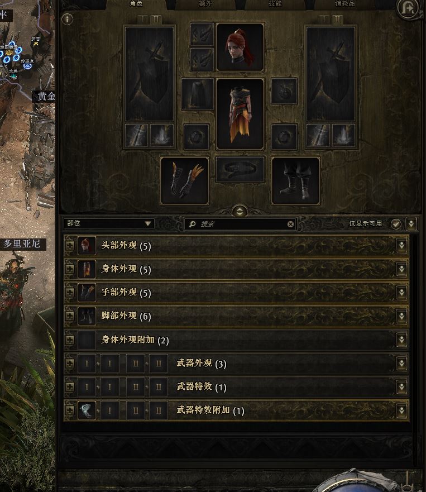Switch left weapon set to II

tap(156, 20)
